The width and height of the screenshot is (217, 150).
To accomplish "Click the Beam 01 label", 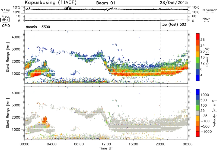I will click(x=106, y=3).
